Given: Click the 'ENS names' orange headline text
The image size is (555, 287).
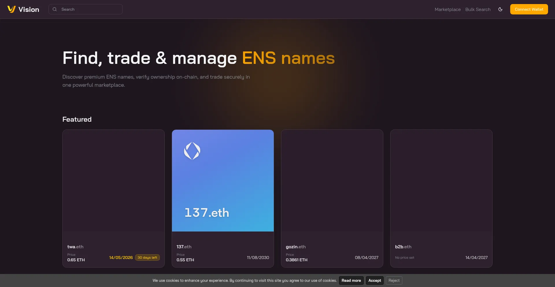Looking at the screenshot, I should pos(288,58).
